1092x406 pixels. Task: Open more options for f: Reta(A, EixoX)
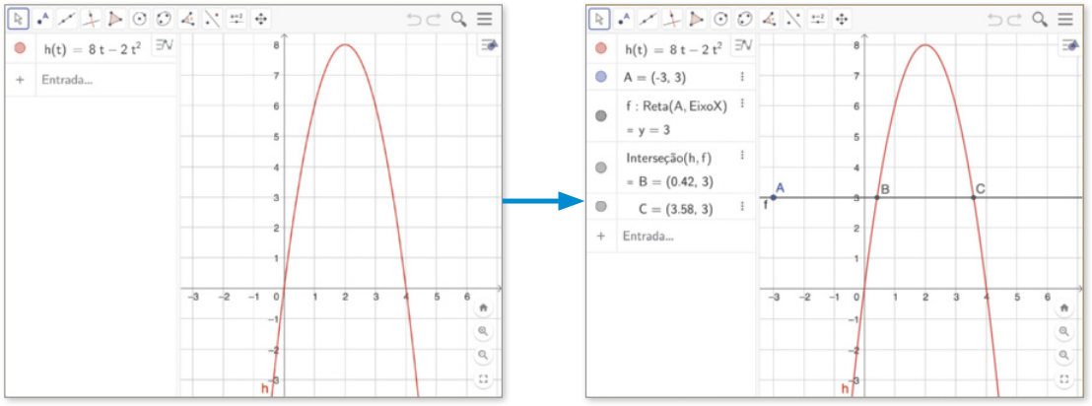click(x=742, y=103)
